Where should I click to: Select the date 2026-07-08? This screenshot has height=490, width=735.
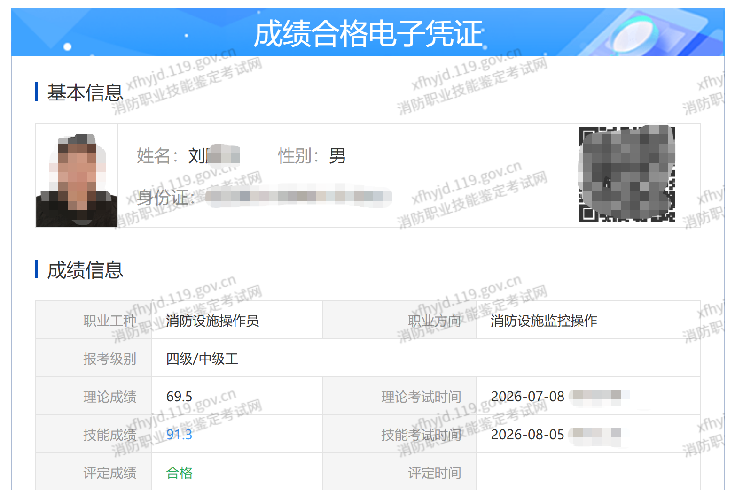coord(527,397)
